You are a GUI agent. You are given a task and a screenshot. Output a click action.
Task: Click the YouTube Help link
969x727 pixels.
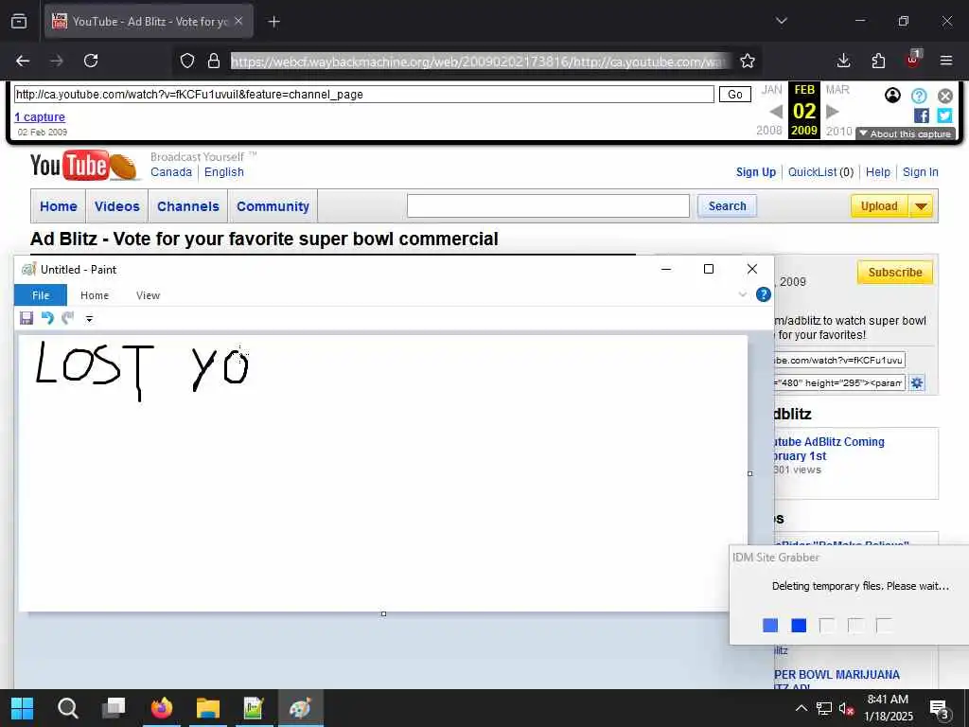(x=877, y=172)
